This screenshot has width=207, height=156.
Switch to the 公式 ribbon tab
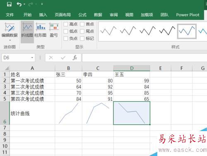[x=82, y=15]
